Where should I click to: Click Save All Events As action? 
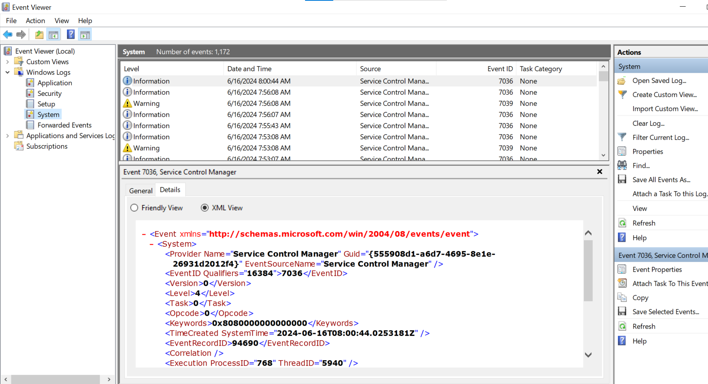pyautogui.click(x=662, y=179)
